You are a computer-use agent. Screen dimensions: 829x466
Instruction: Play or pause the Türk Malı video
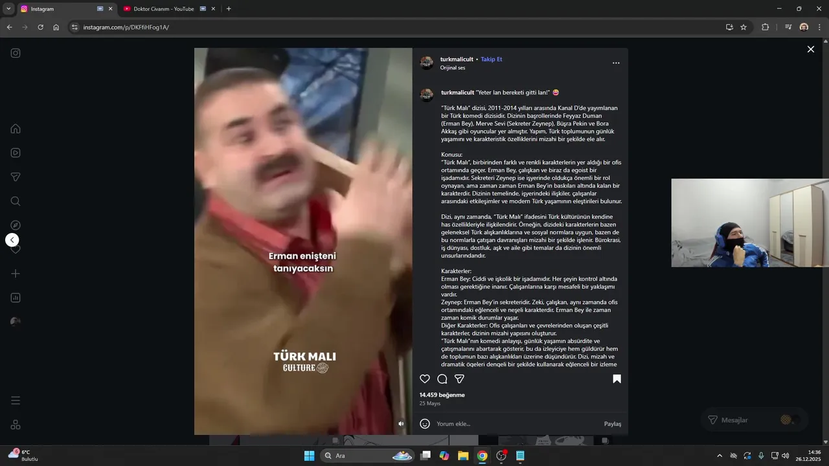pos(303,241)
